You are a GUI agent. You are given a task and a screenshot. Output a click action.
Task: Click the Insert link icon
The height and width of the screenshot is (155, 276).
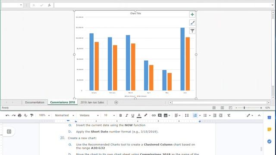click(154, 115)
